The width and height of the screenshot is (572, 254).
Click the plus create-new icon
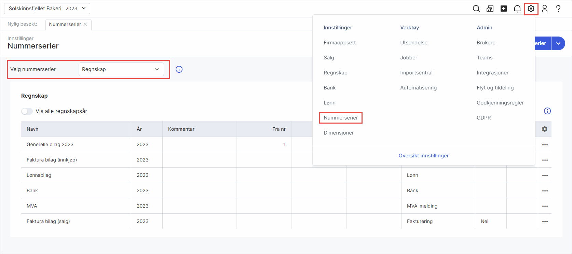[504, 9]
